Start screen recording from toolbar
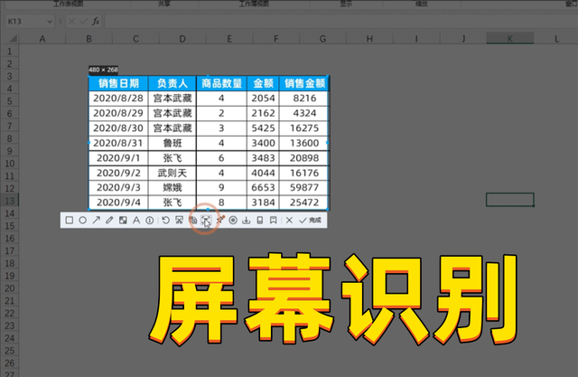 (233, 221)
